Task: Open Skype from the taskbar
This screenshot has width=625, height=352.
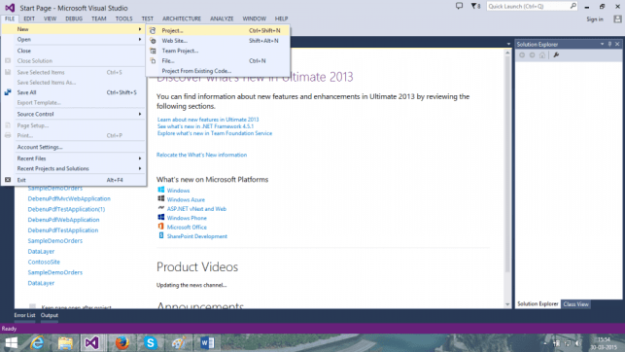Action: pyautogui.click(x=151, y=343)
